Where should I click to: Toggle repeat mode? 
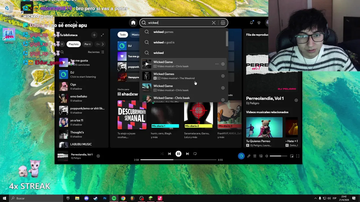pos(195,154)
